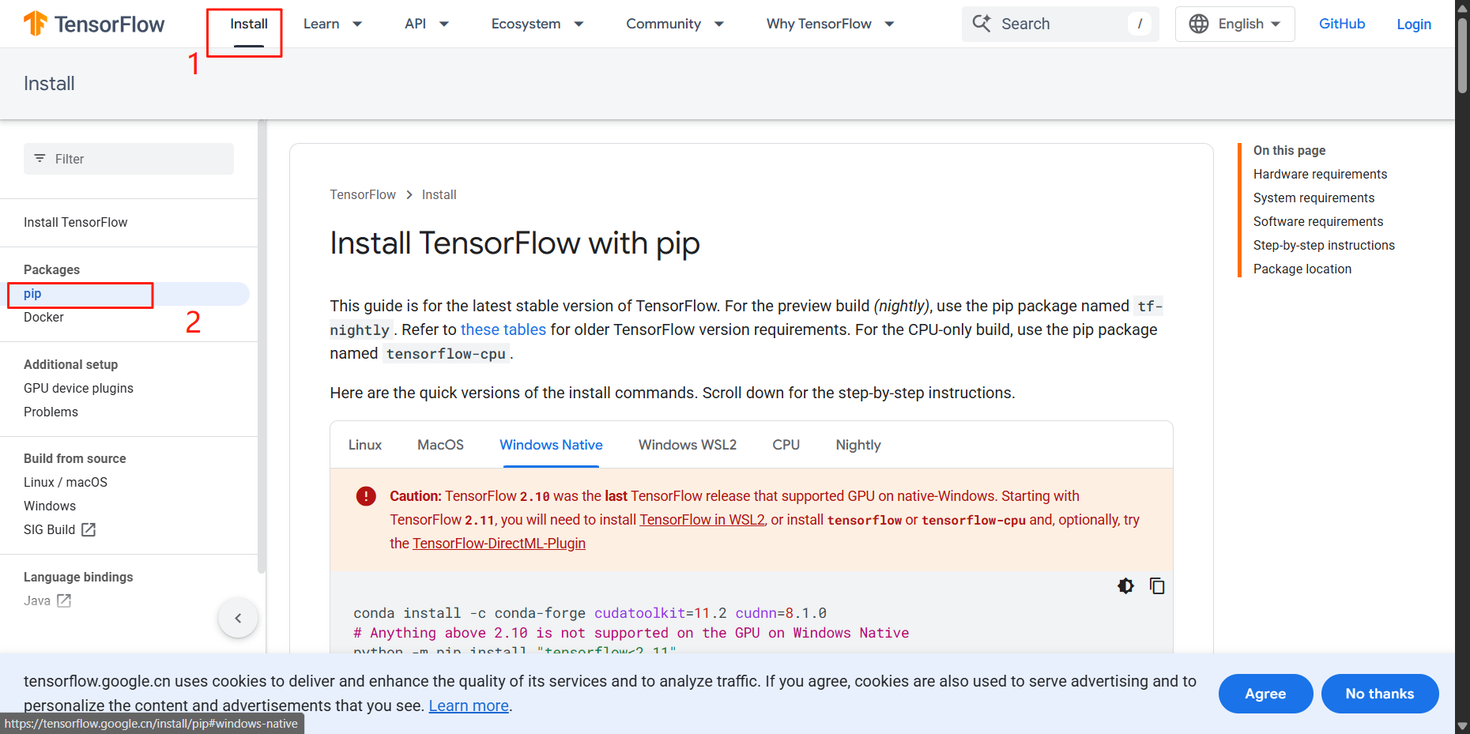Toggle dark code theme icon
Viewport: 1470px width, 734px height.
[x=1125, y=585]
